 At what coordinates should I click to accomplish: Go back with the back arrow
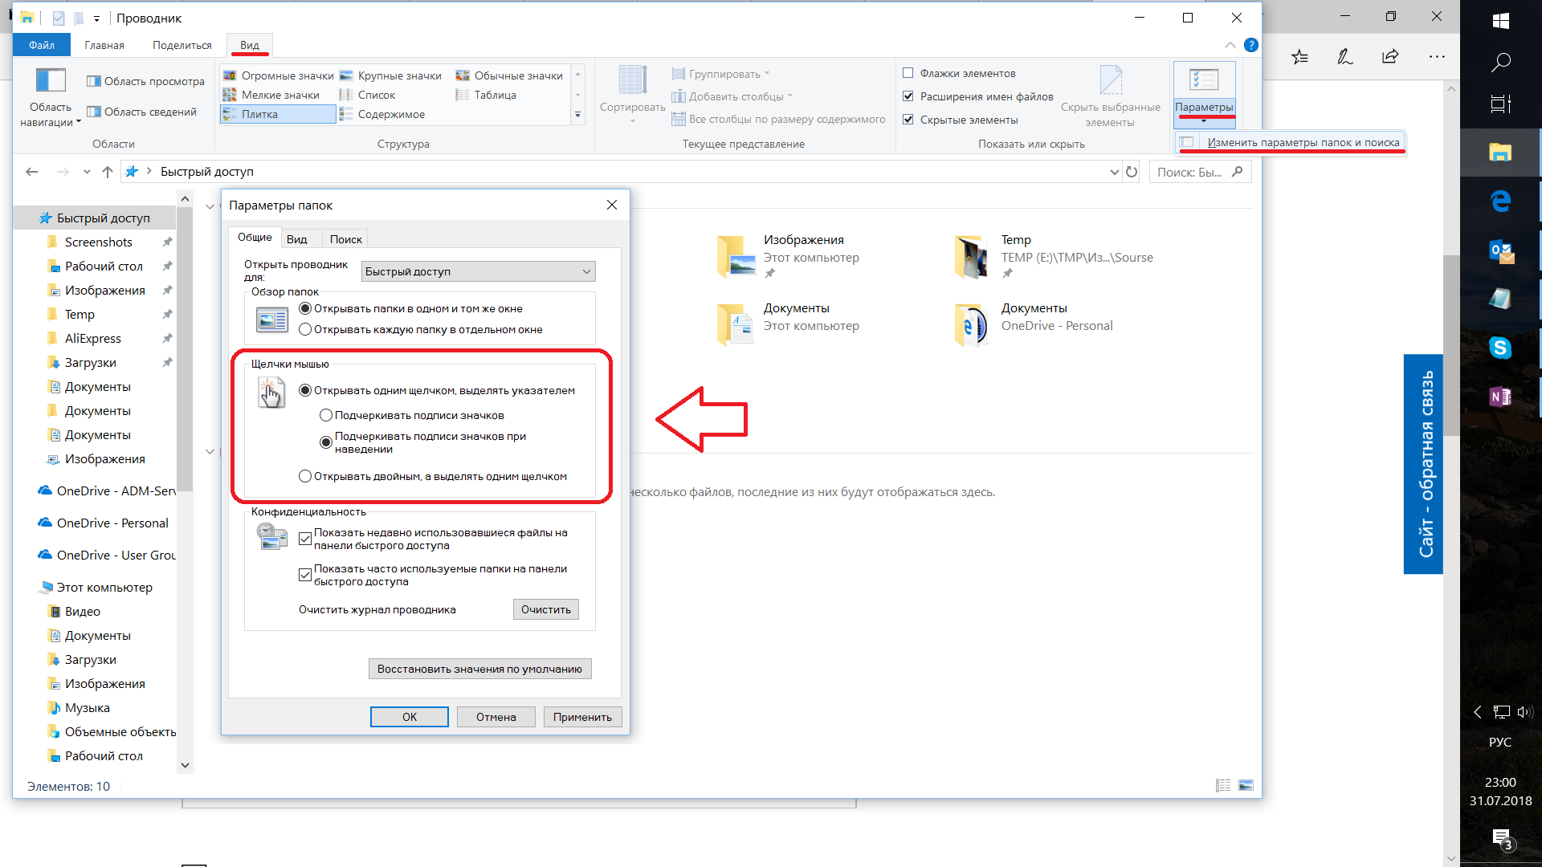pos(32,172)
